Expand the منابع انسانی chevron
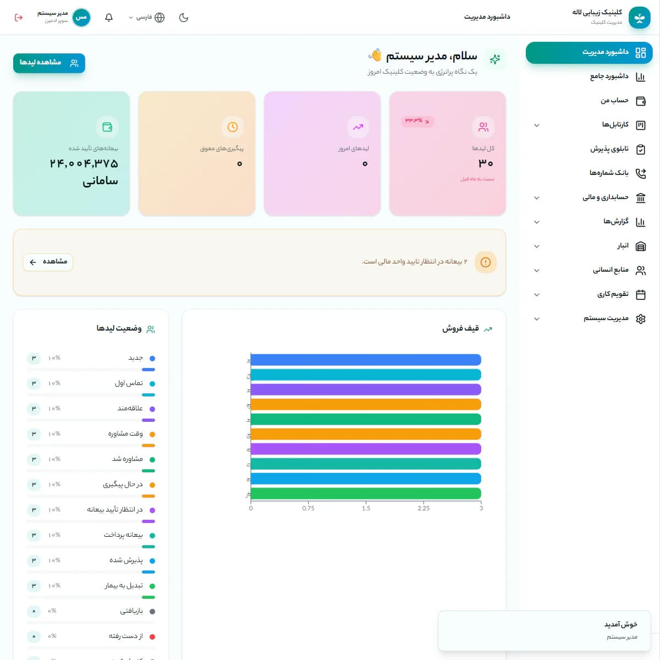Image resolution: width=660 pixels, height=660 pixels. [537, 271]
